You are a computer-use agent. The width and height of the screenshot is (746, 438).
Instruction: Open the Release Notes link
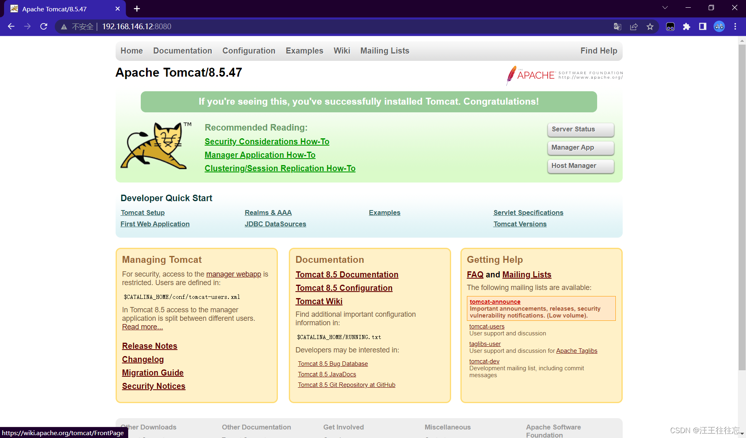point(150,346)
